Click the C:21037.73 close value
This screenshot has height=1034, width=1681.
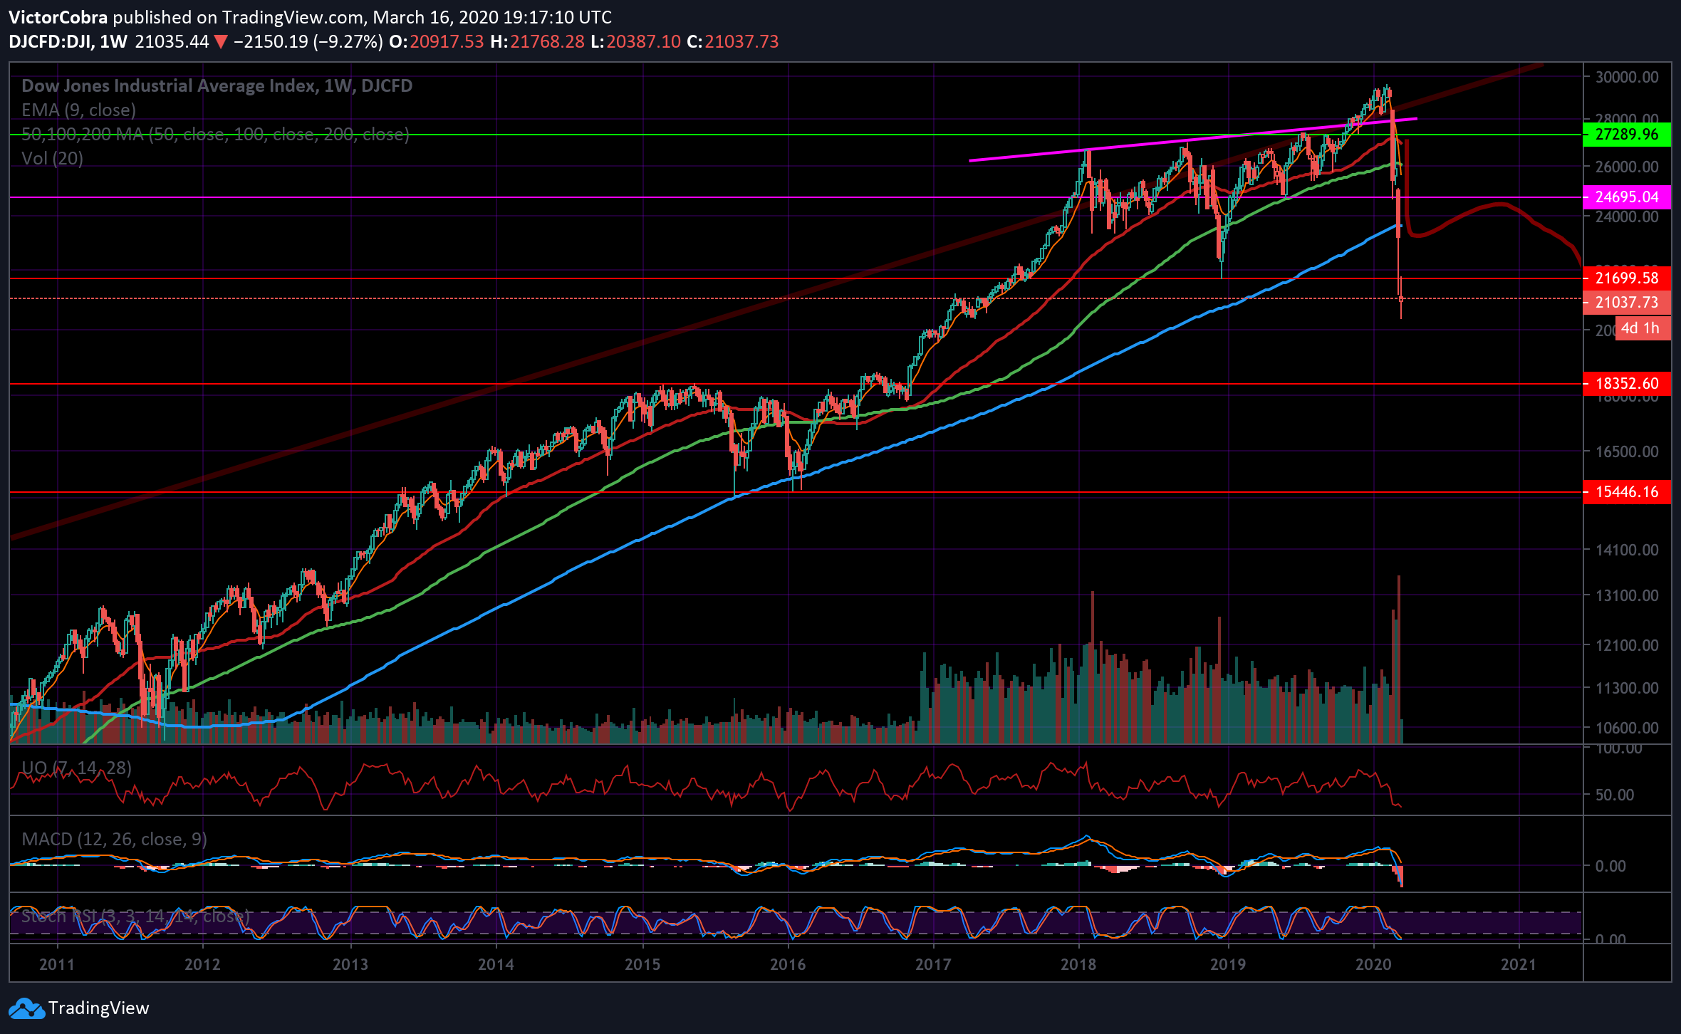click(x=732, y=41)
